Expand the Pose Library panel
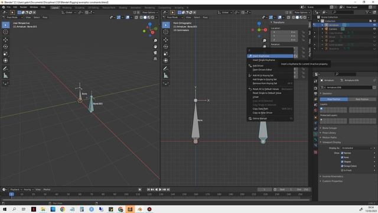 tap(329, 133)
